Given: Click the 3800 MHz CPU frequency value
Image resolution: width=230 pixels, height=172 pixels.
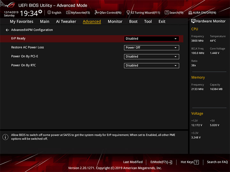Looking at the screenshot, I should (197, 41).
